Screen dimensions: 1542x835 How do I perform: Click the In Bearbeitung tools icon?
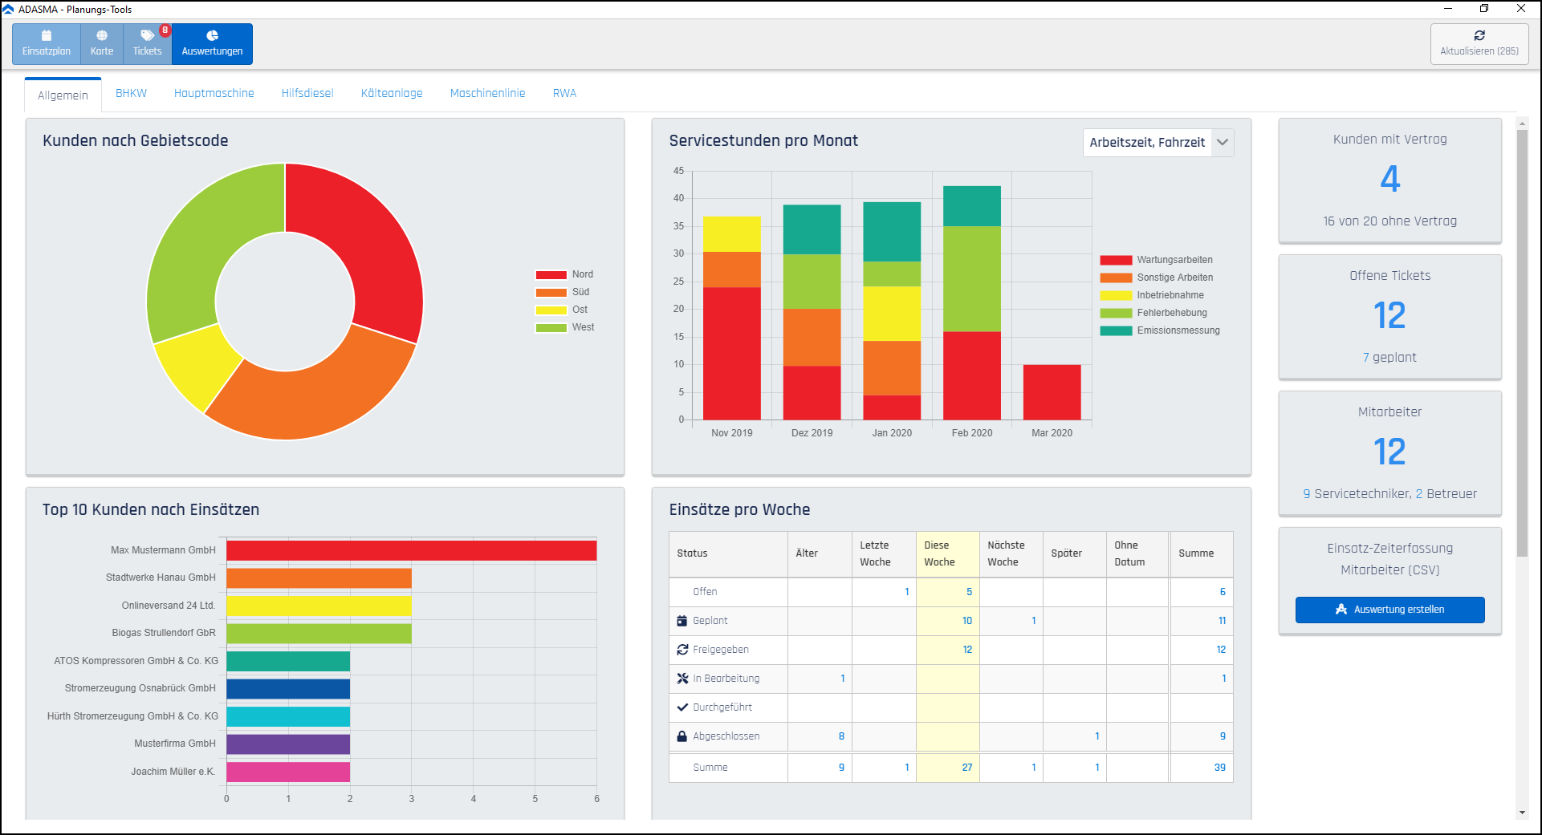coord(682,679)
